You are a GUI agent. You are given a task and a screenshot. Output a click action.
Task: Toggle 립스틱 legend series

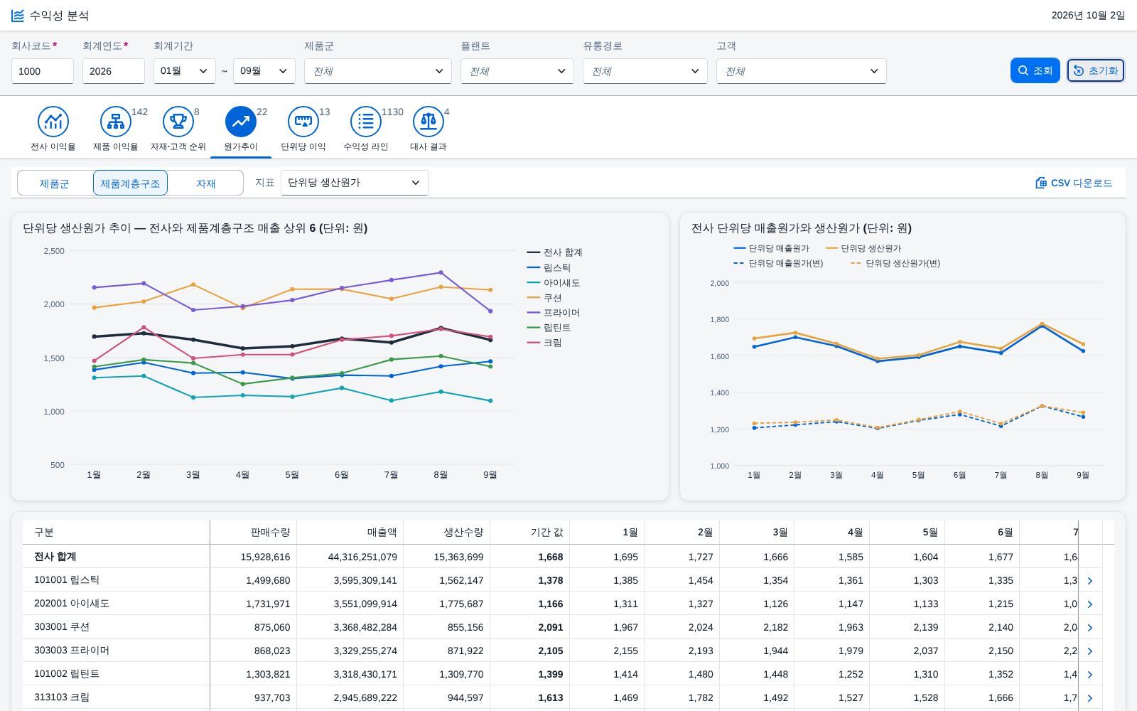(549, 267)
